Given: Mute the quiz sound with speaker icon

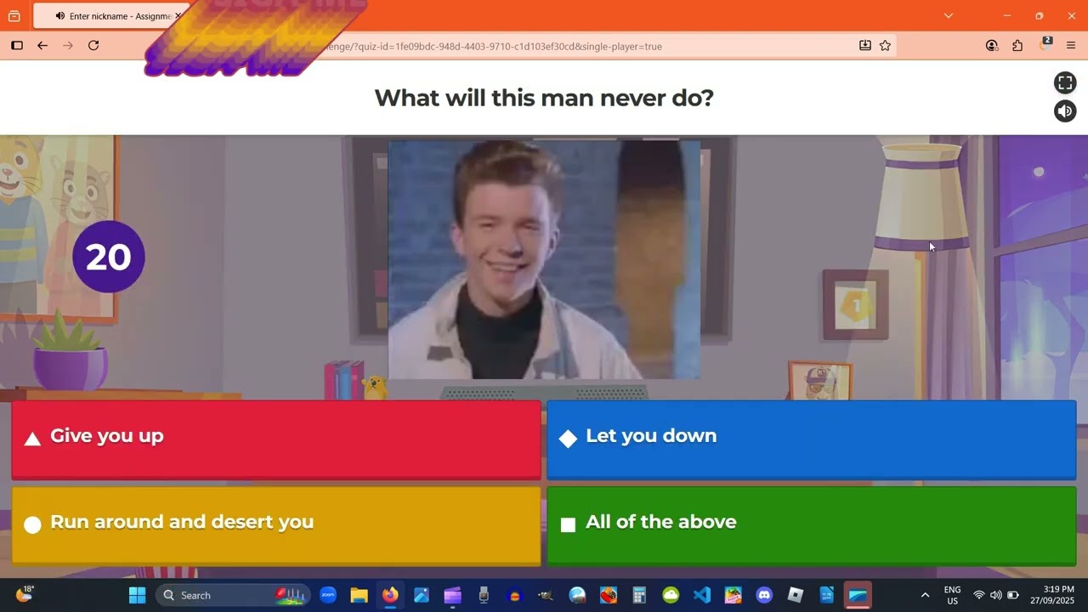Looking at the screenshot, I should pos(1065,111).
